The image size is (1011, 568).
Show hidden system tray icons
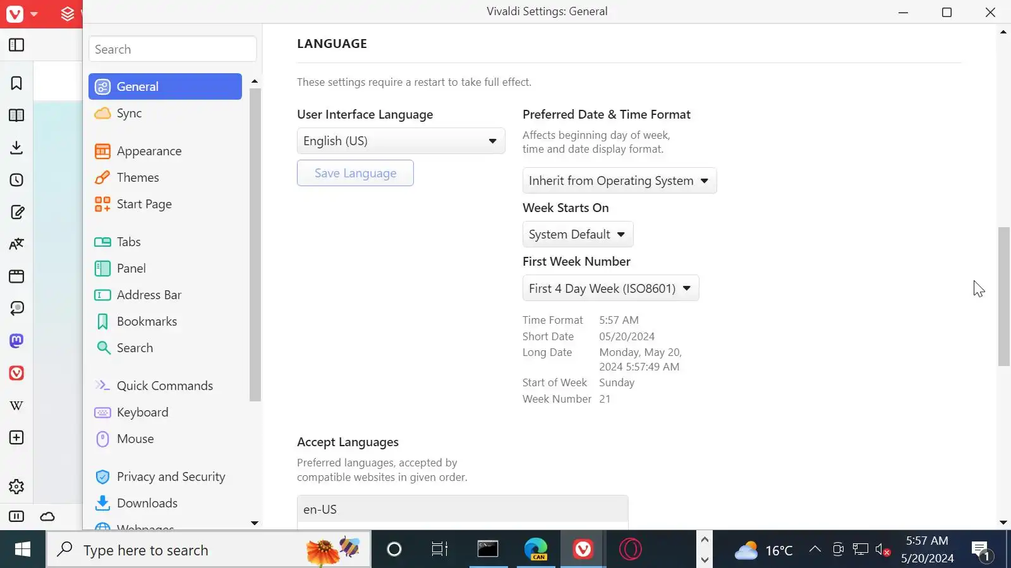[815, 550]
